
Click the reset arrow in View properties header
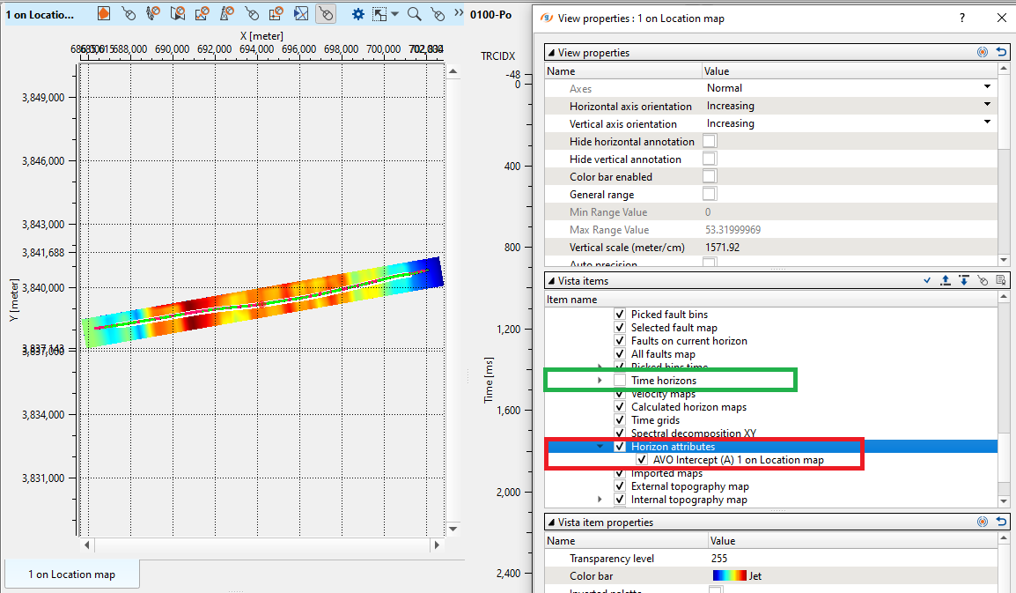(x=1001, y=52)
